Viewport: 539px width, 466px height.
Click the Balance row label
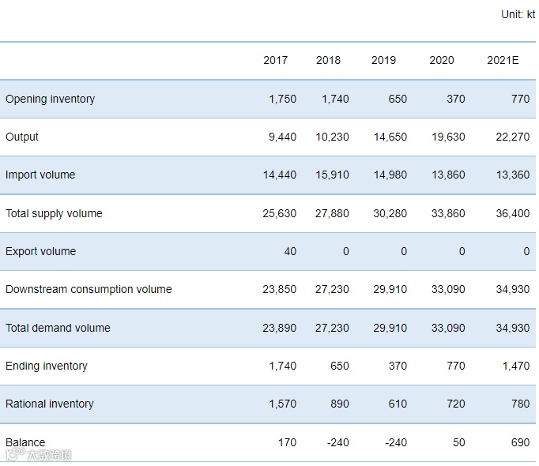pos(25,442)
